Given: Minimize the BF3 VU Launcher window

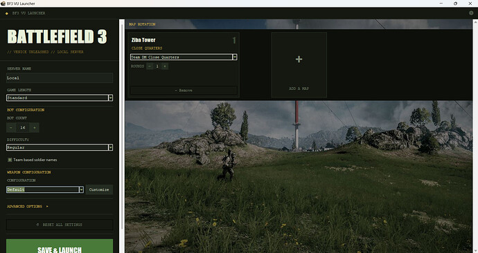Looking at the screenshot, I should pyautogui.click(x=441, y=3).
